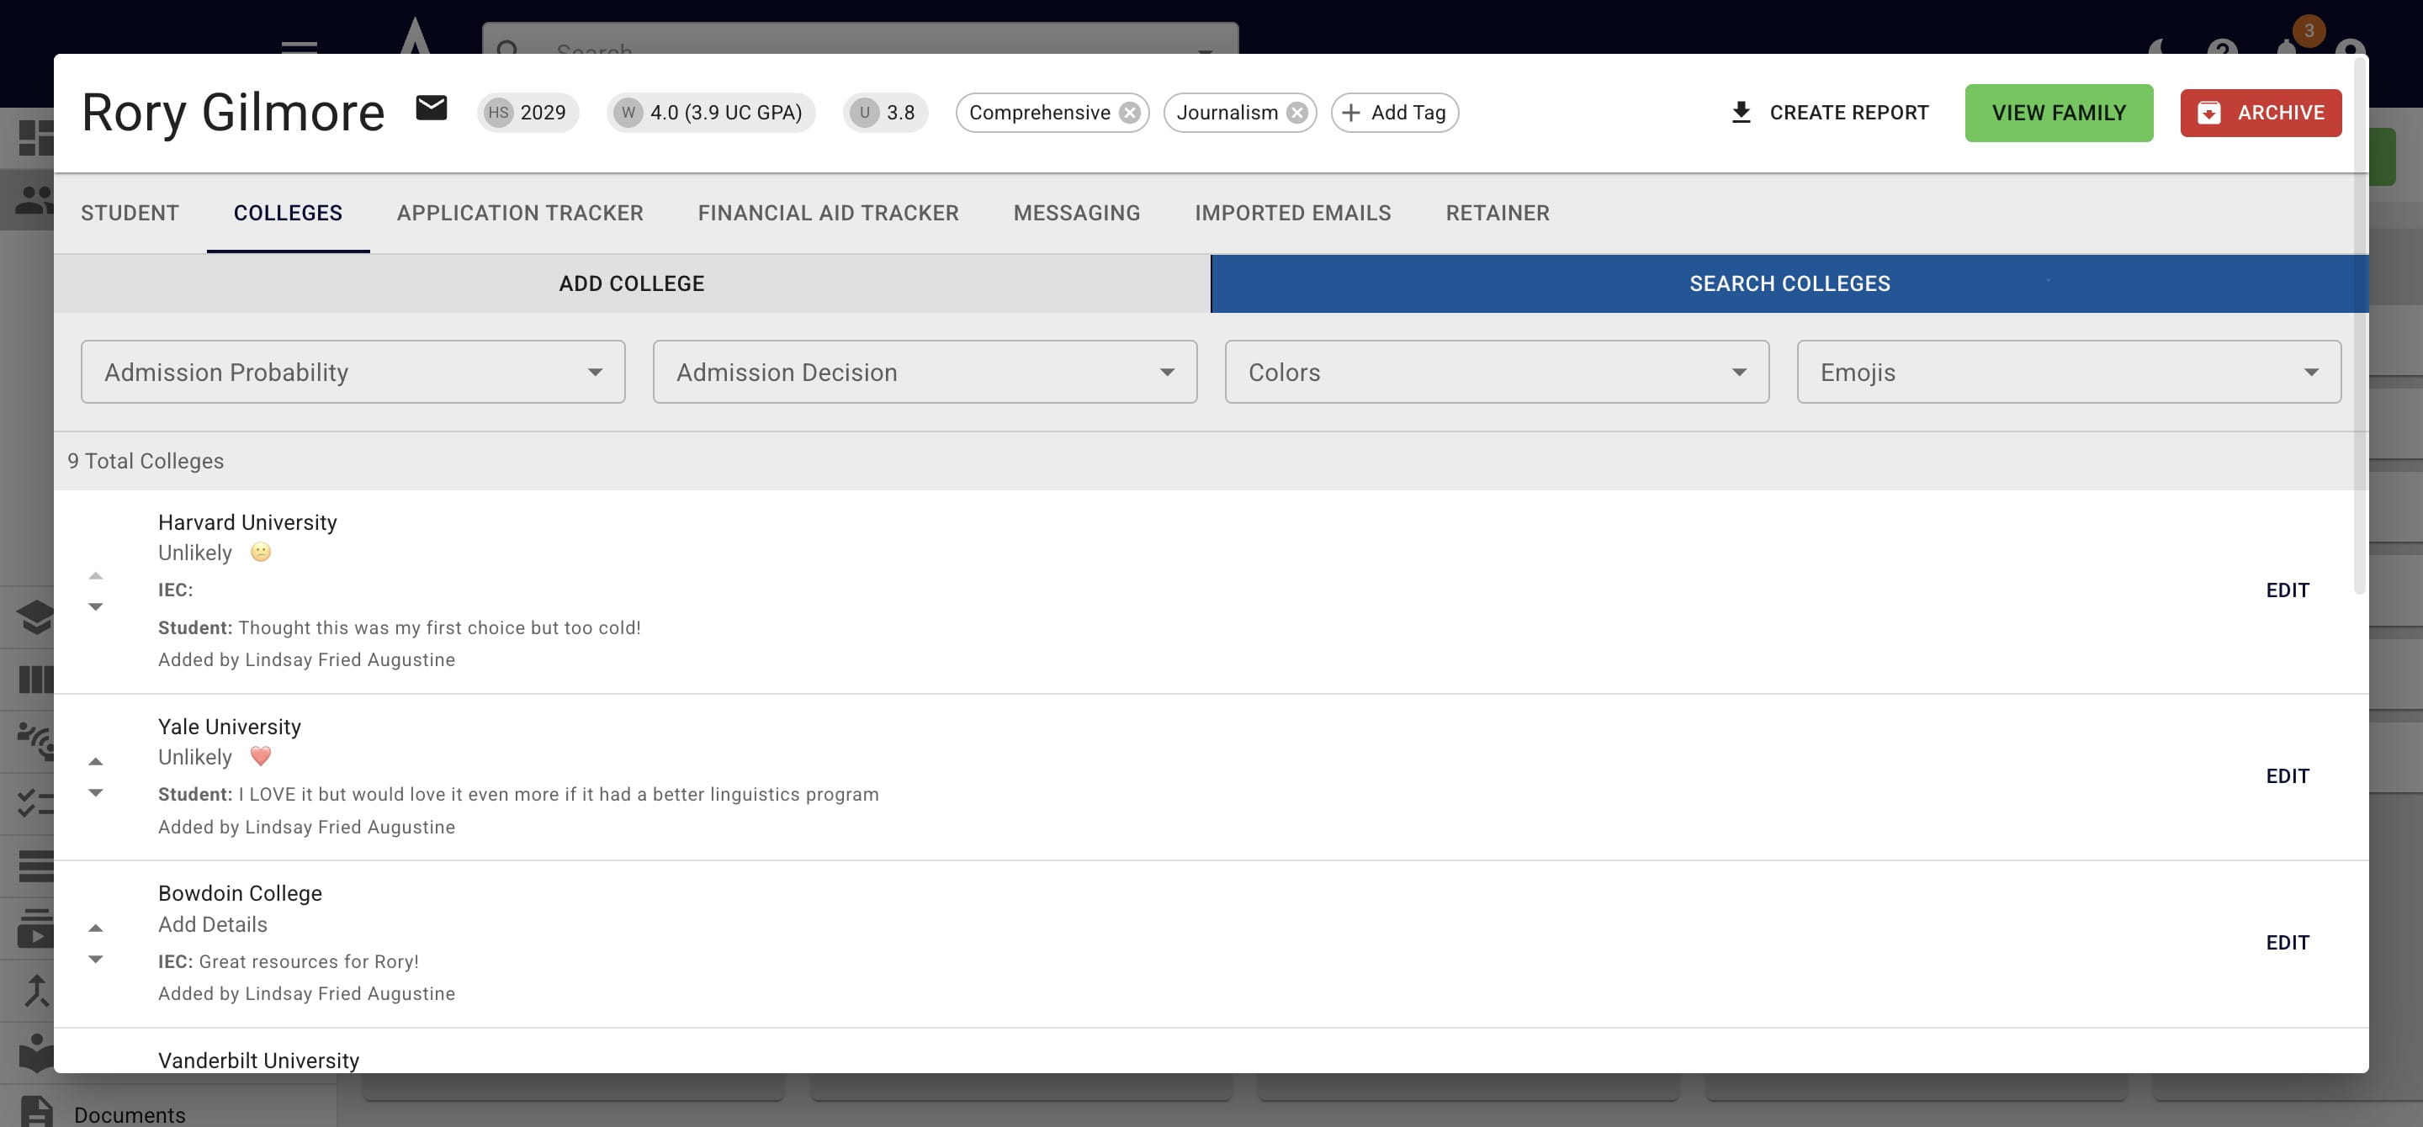Remove the Journalism tag
This screenshot has height=1127, width=2423.
pos(1297,113)
